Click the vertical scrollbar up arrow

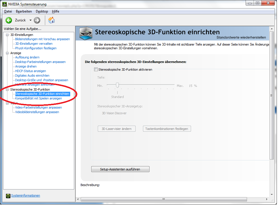(272, 29)
